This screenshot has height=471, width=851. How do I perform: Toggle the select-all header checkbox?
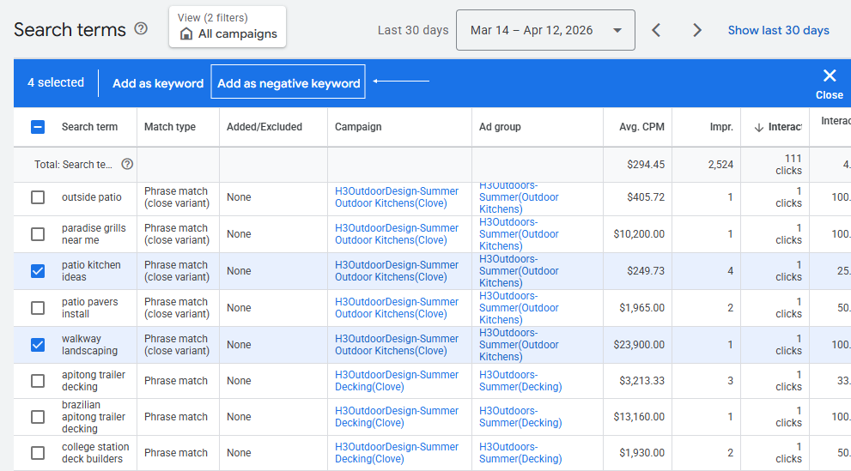(x=38, y=127)
